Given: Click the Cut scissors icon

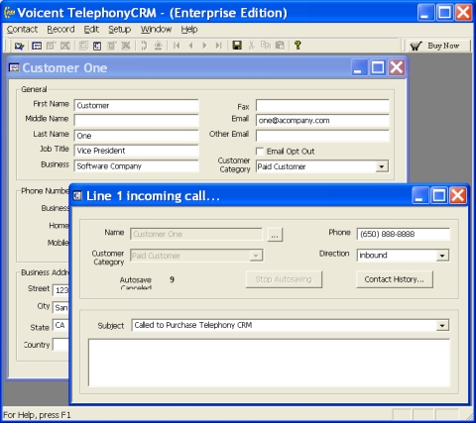Looking at the screenshot, I should click(x=252, y=46).
